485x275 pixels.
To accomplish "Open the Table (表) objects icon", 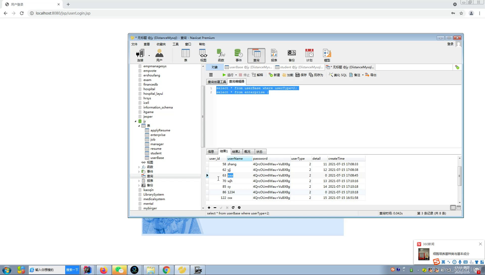I will 185,55.
